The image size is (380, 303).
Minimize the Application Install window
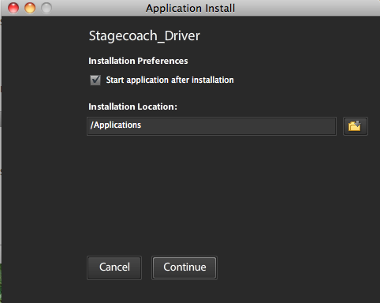tap(30, 8)
